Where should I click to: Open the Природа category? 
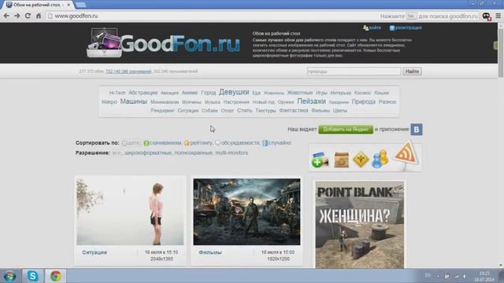(x=364, y=101)
